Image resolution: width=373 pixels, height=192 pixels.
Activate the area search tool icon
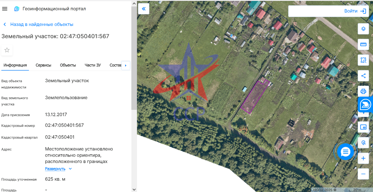pyautogui.click(x=363, y=60)
